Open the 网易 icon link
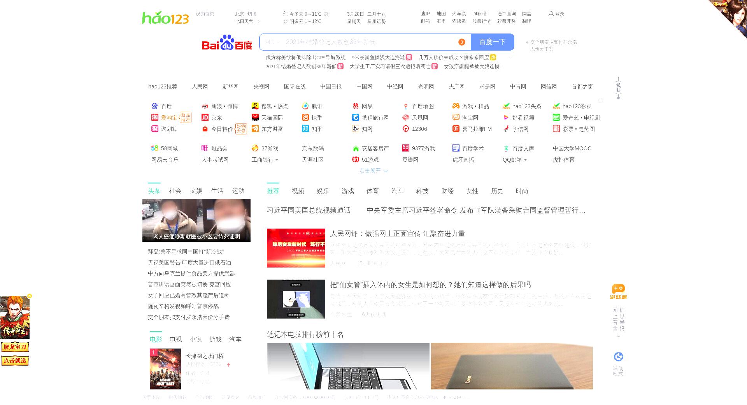 356,106
